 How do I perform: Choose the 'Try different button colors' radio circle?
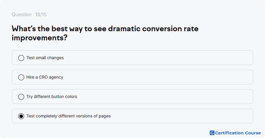tap(21, 97)
